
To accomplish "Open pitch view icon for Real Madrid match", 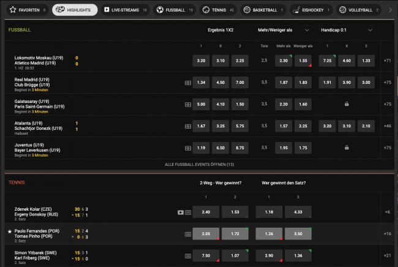I will coord(187,82).
